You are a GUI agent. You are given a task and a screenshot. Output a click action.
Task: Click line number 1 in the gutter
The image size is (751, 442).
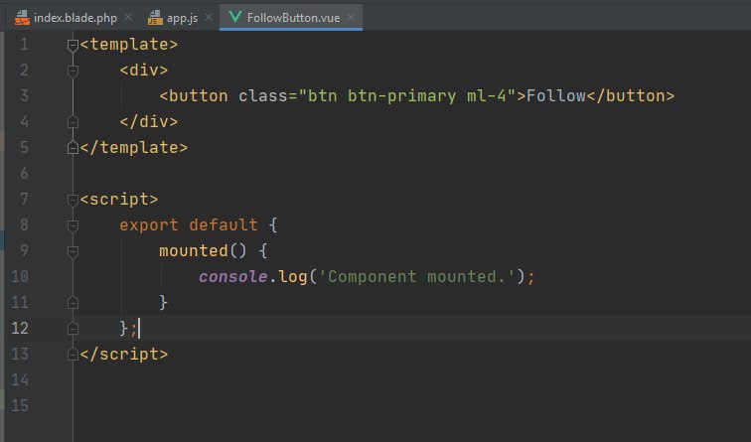click(x=24, y=45)
